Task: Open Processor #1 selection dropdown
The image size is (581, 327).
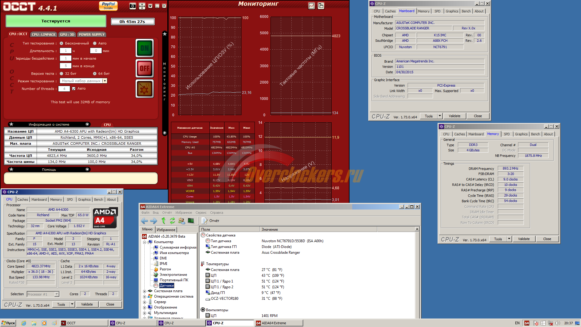Action: pyautogui.click(x=57, y=294)
